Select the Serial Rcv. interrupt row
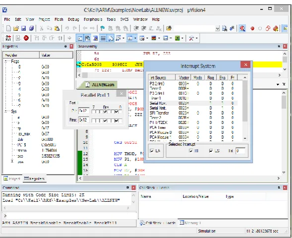 [x=193, y=103]
